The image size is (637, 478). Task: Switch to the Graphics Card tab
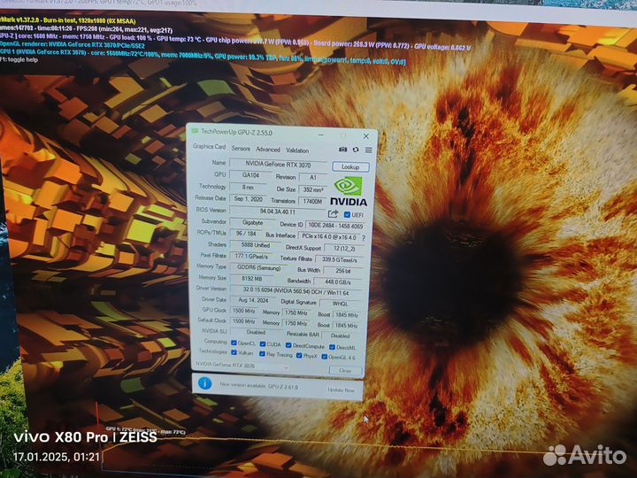coord(209,146)
